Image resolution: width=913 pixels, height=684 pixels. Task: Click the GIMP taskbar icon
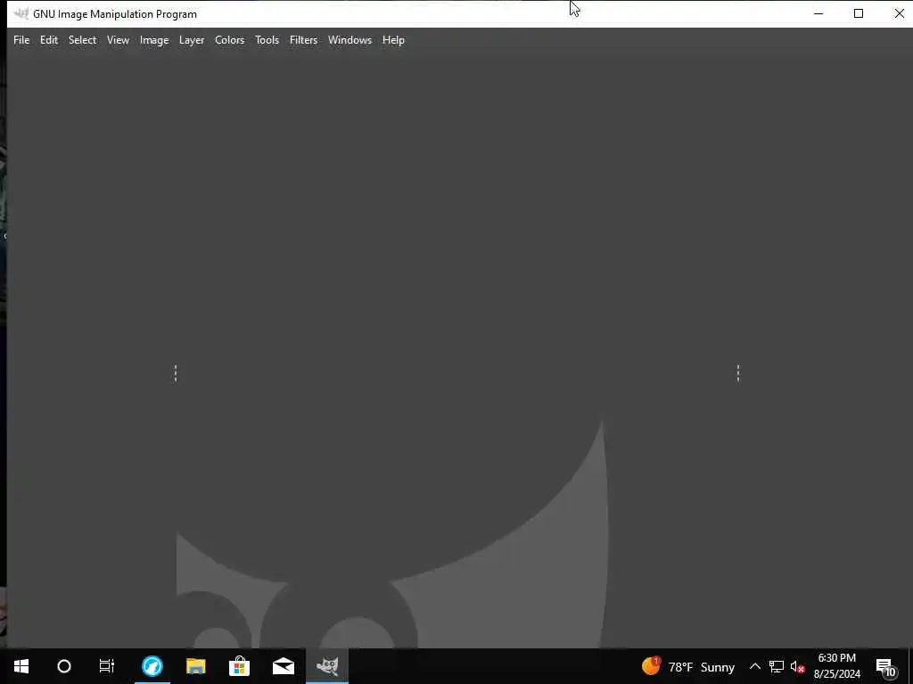pos(327,666)
